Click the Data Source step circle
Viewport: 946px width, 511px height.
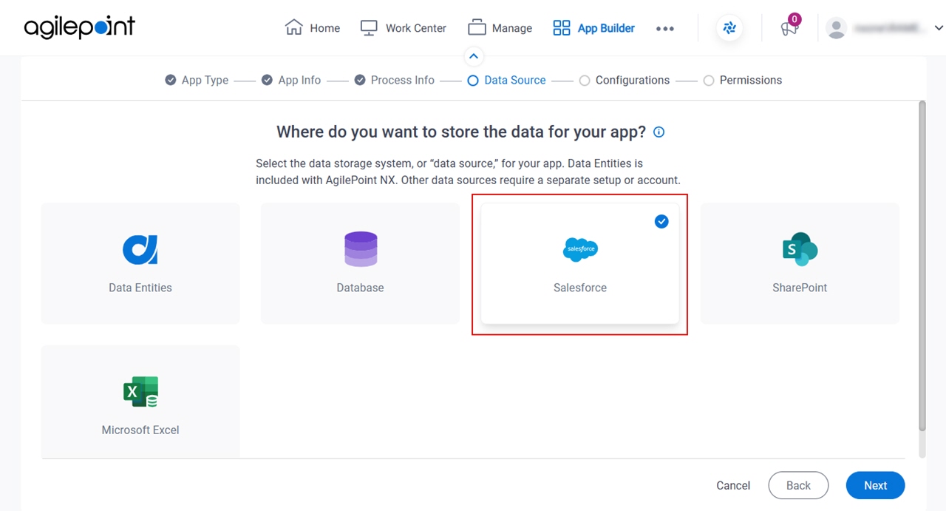point(473,81)
